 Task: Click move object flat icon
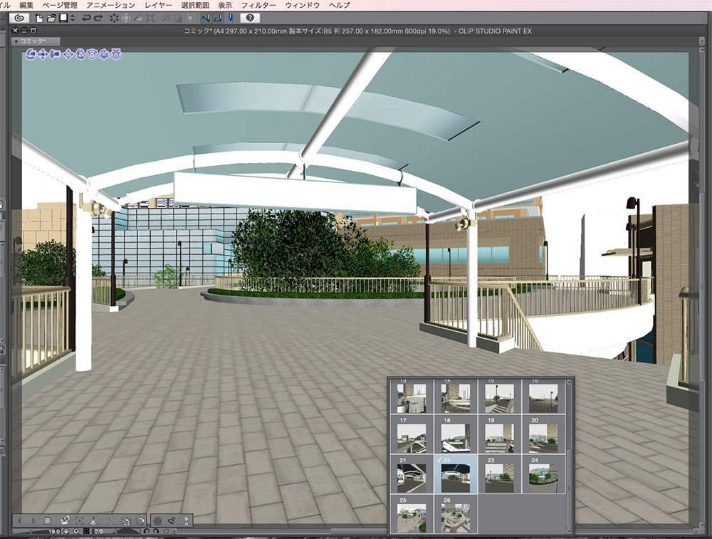pyautogui.click(x=68, y=55)
